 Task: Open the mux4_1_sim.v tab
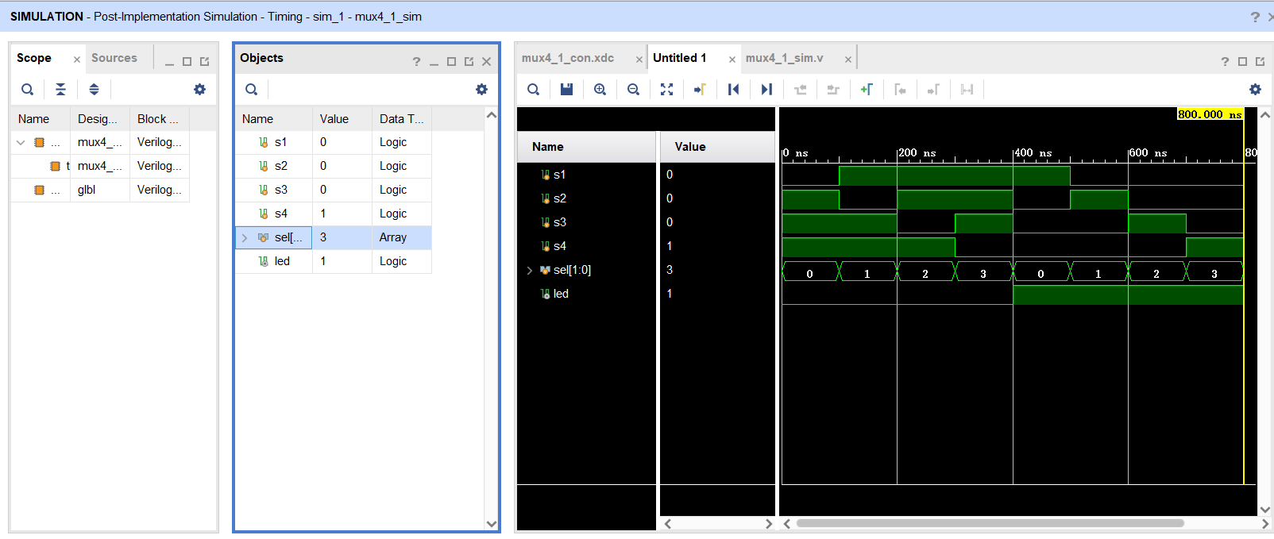point(785,58)
